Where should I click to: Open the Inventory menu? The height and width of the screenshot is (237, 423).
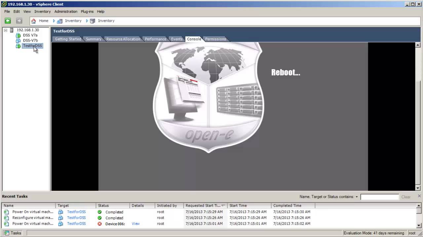(43, 12)
